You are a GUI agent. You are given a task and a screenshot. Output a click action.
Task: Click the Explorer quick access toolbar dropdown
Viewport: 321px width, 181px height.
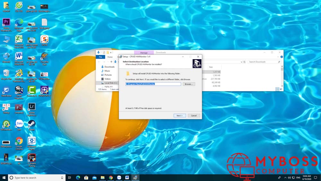tap(111, 52)
